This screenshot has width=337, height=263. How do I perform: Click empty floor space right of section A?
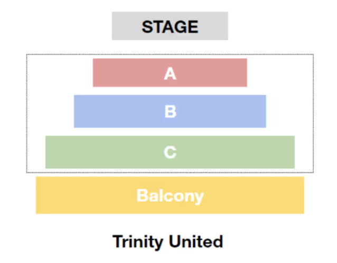pyautogui.click(x=280, y=73)
